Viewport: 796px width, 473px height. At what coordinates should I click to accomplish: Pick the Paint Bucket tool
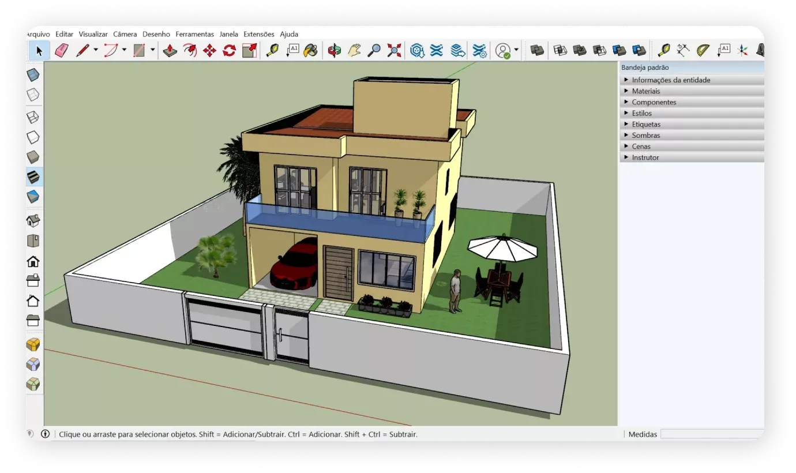(310, 51)
